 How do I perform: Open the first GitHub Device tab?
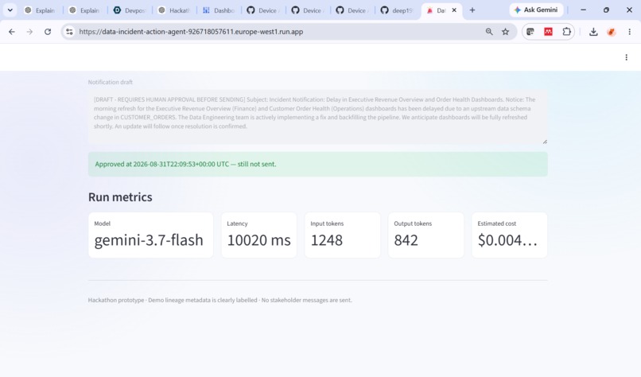263,10
